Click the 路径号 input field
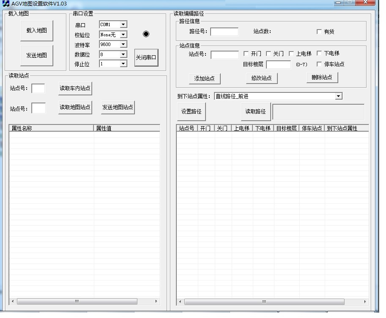386x318 pixels. pos(224,32)
